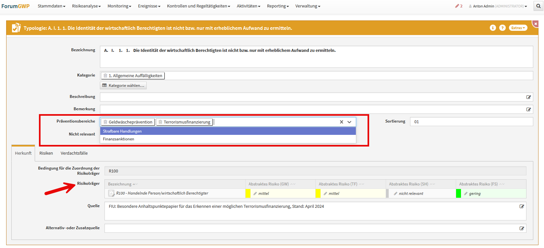
Task: Clear Präventionsbereiche selection with X
Action: click(341, 122)
